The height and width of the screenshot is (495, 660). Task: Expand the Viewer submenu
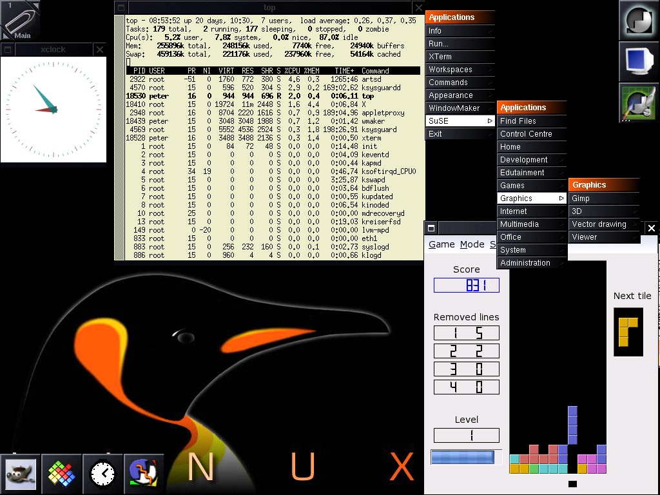(x=604, y=237)
